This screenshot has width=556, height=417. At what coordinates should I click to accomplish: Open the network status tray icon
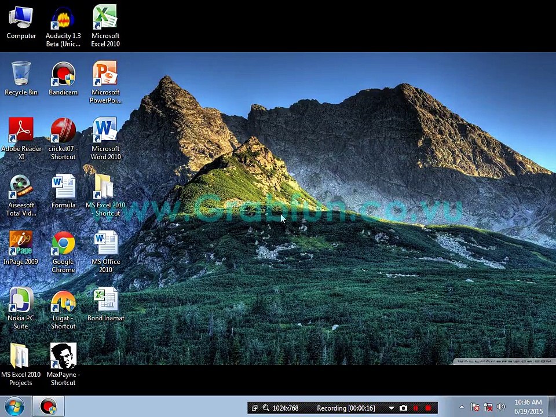coord(488,407)
